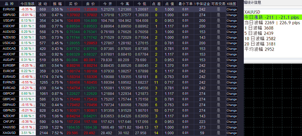302x136 pixels.
Task: Click the 卖价 column header
Action: (90, 4)
